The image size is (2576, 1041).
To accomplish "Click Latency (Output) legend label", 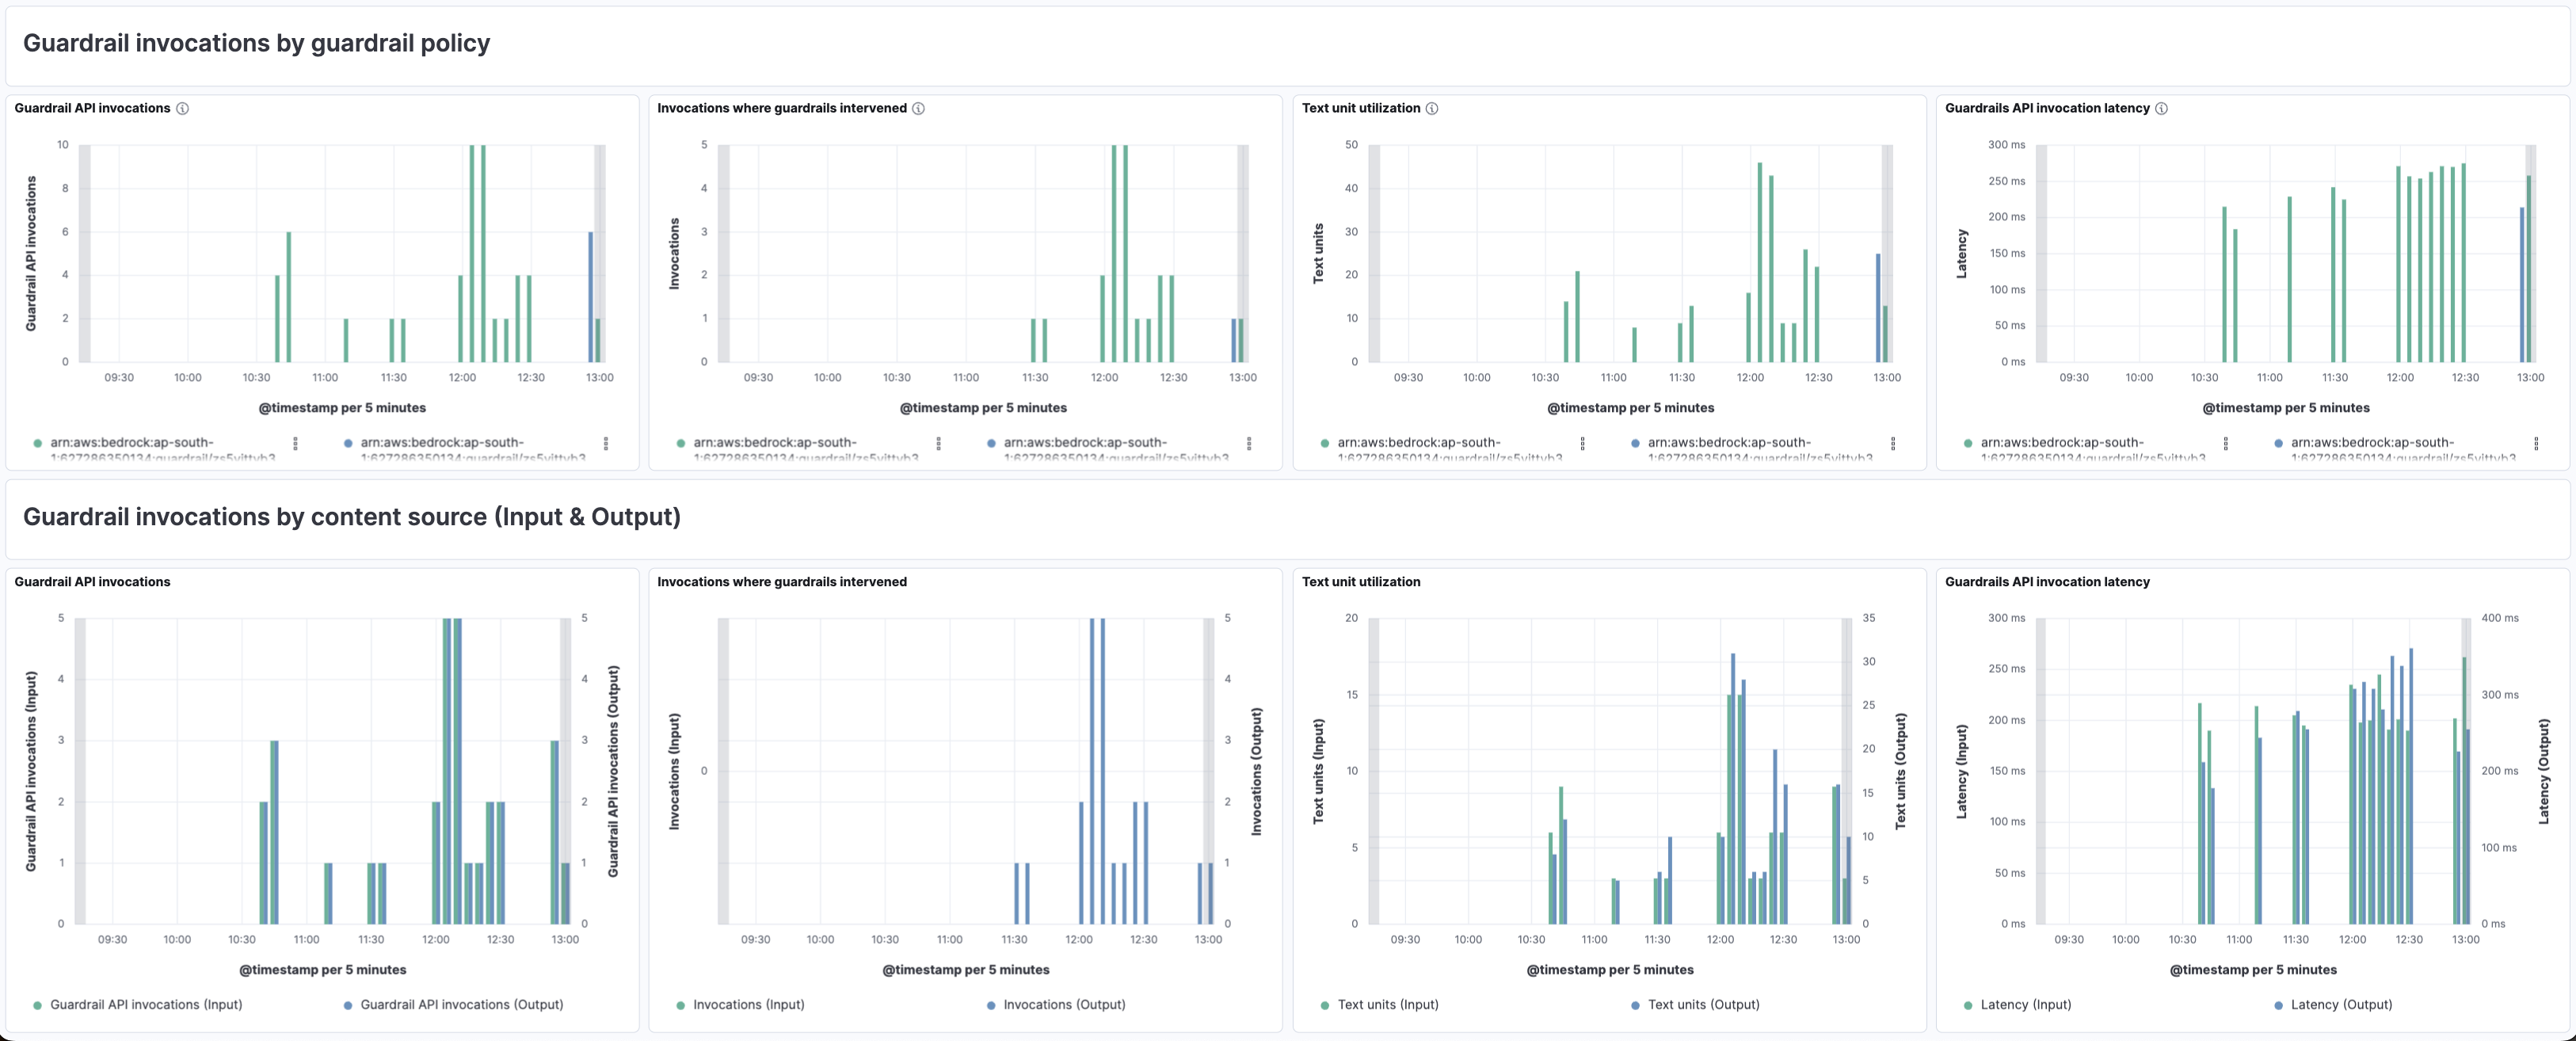I will (x=2341, y=1005).
